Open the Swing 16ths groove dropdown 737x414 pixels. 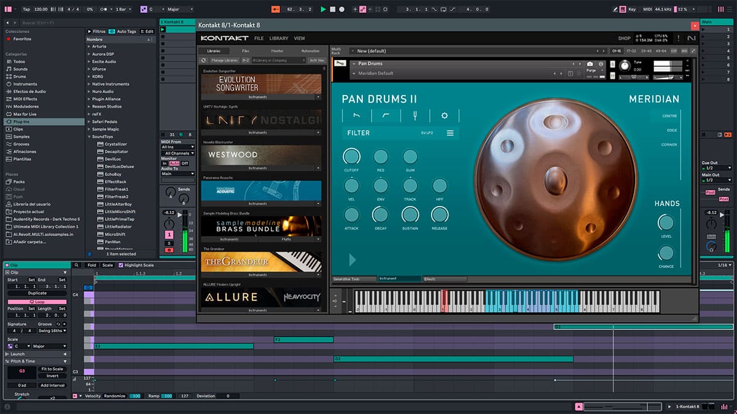pos(53,331)
